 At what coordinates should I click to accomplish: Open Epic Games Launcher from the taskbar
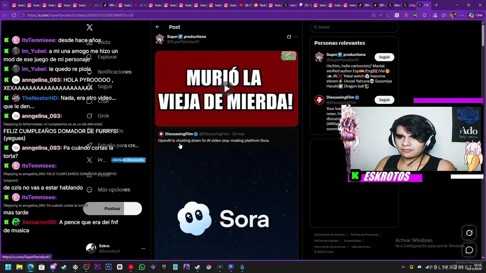pos(164,267)
